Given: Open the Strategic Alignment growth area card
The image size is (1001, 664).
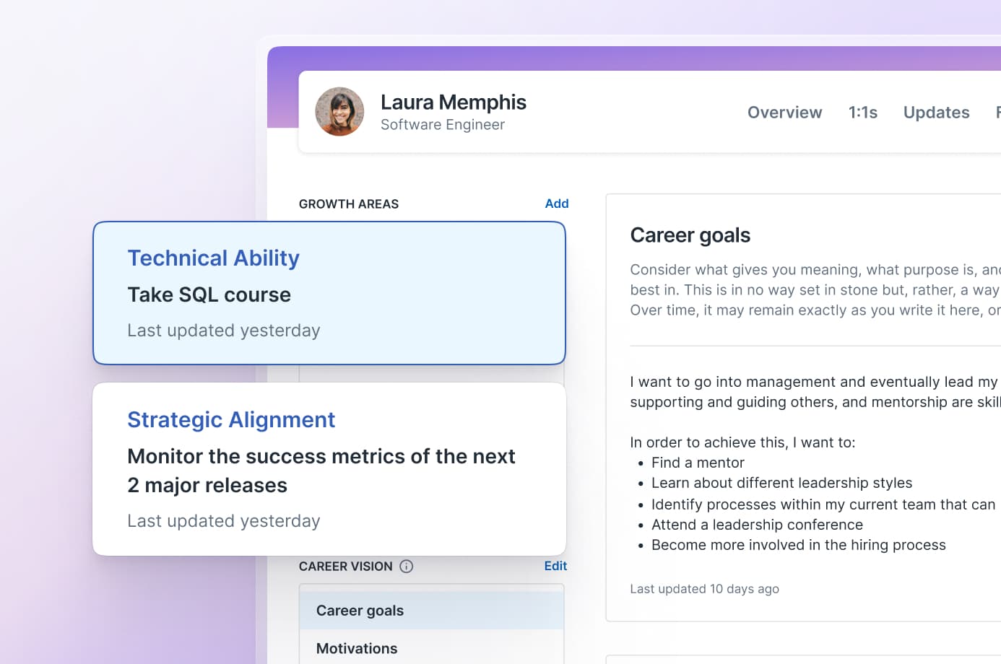Looking at the screenshot, I should click(329, 469).
